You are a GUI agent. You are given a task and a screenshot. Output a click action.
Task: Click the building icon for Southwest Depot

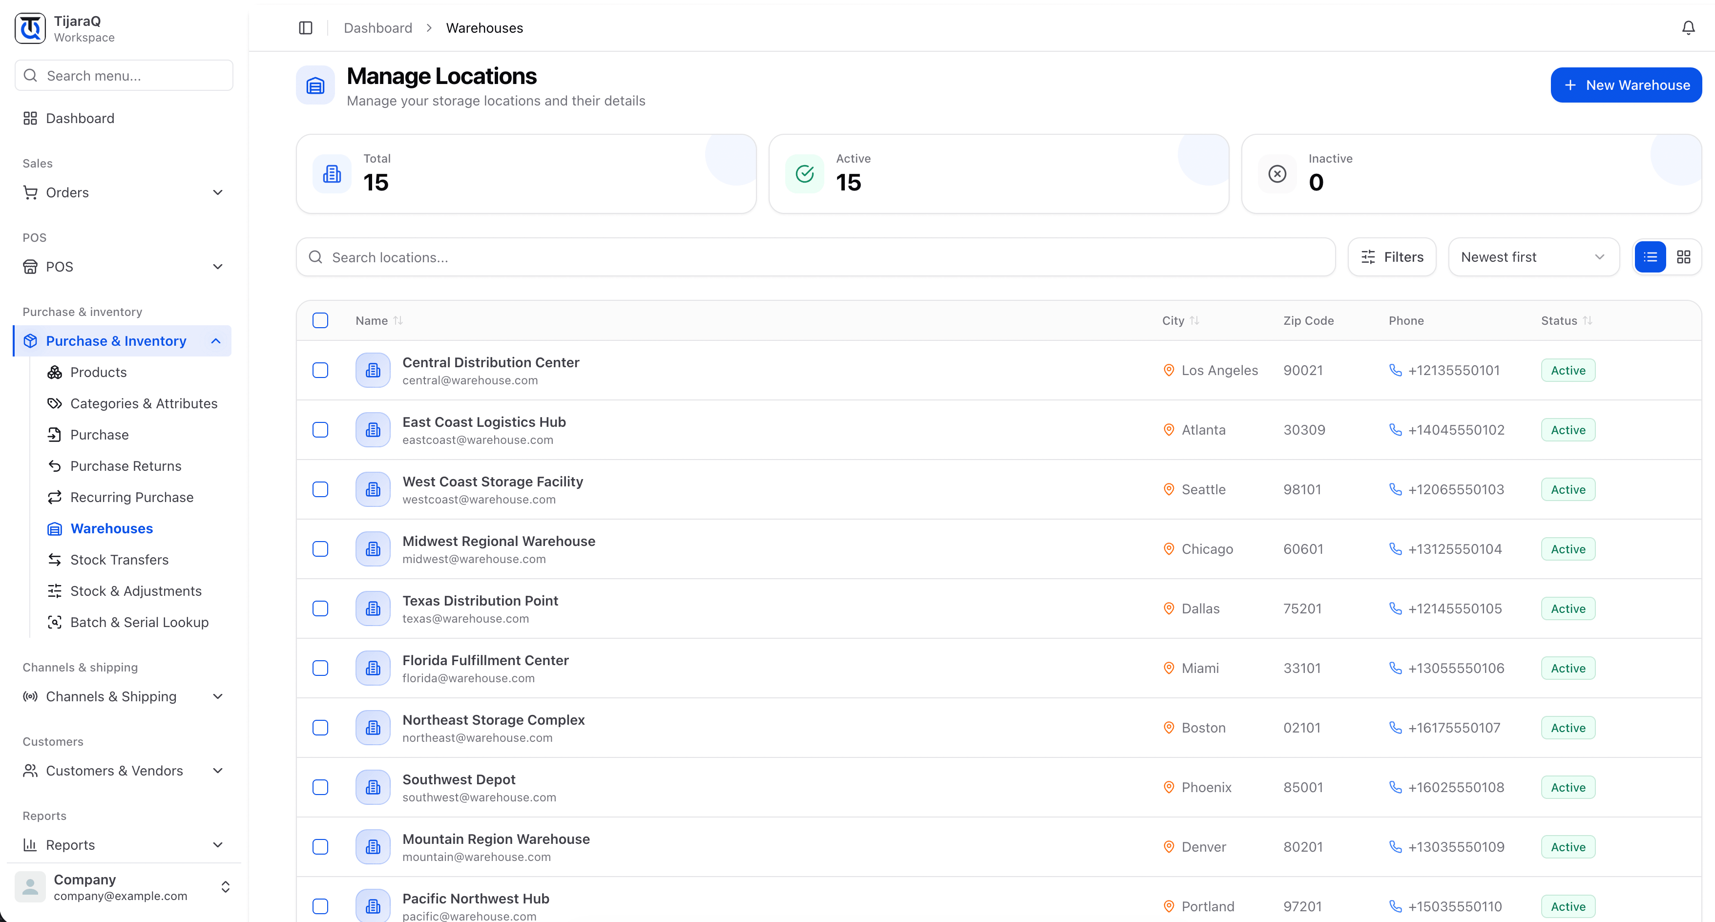(x=373, y=788)
